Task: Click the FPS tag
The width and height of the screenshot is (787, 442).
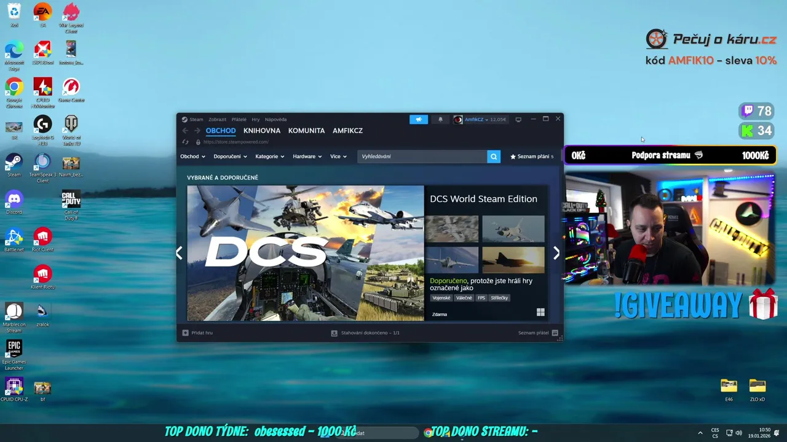Action: click(x=481, y=298)
